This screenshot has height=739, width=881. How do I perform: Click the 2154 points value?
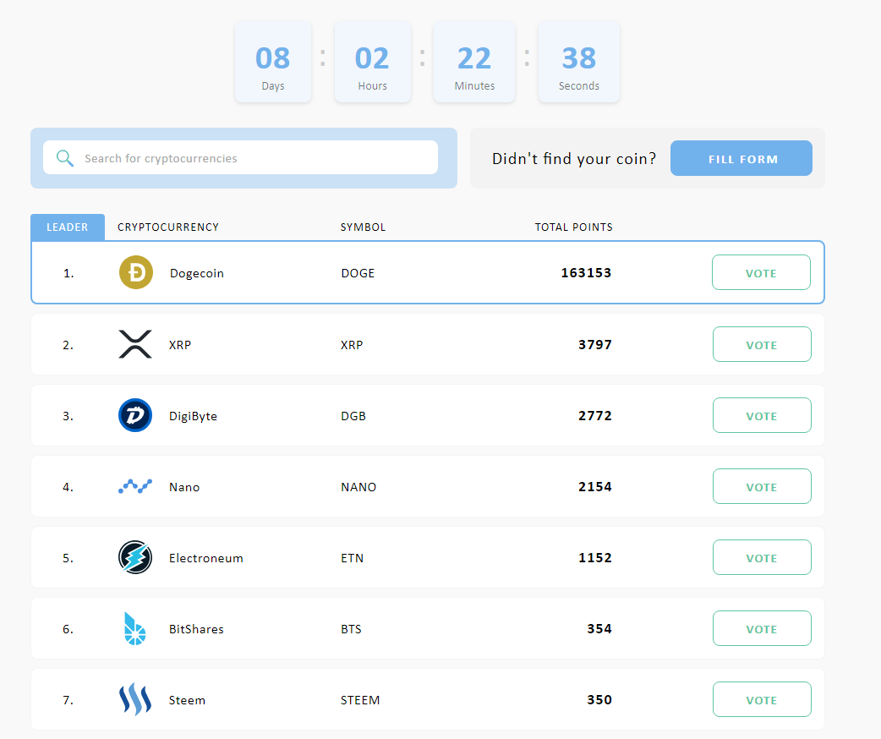click(595, 486)
